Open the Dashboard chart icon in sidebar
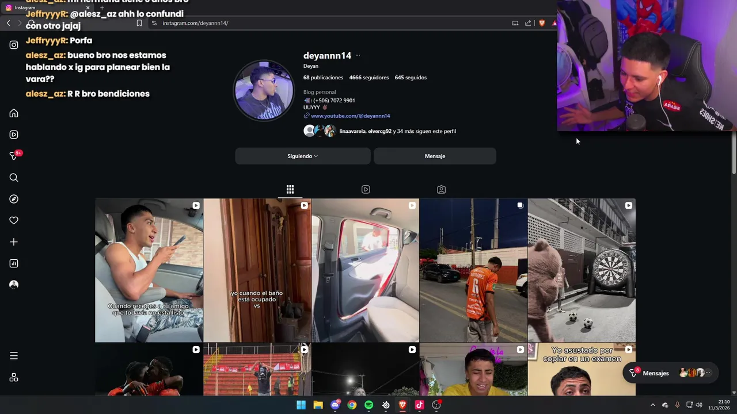The height and width of the screenshot is (414, 737). 14,263
